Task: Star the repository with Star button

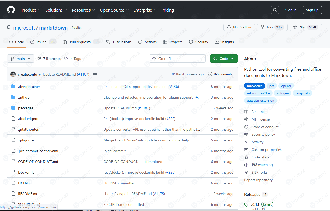Action: [x=306, y=27]
